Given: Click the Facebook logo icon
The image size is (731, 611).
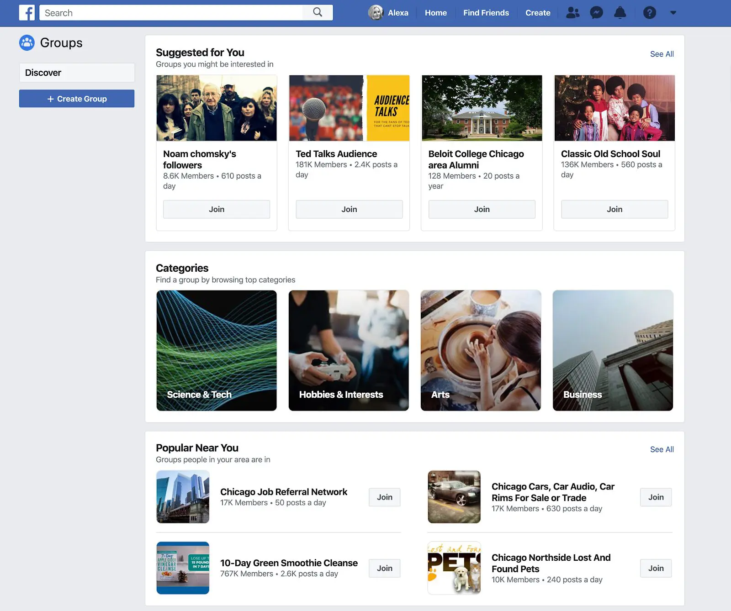Looking at the screenshot, I should pos(27,13).
